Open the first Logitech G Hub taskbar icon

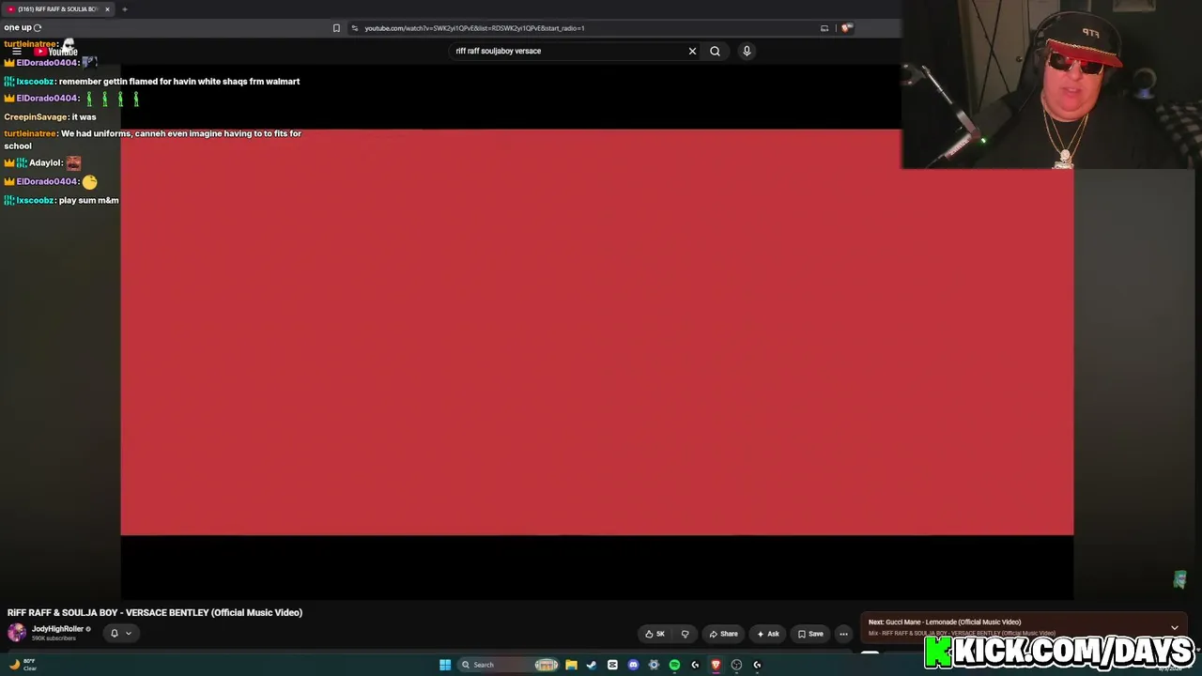tap(695, 665)
